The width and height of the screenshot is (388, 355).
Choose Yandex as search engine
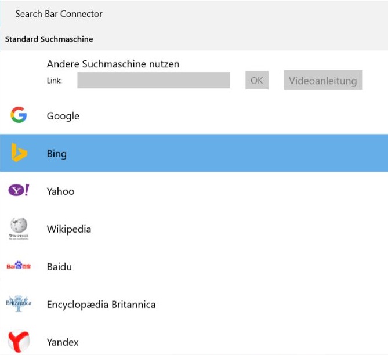(x=194, y=342)
